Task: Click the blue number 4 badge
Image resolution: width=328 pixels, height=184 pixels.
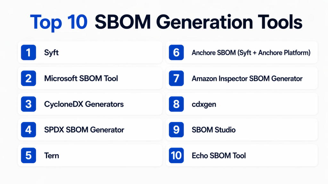Action: tap(29, 130)
